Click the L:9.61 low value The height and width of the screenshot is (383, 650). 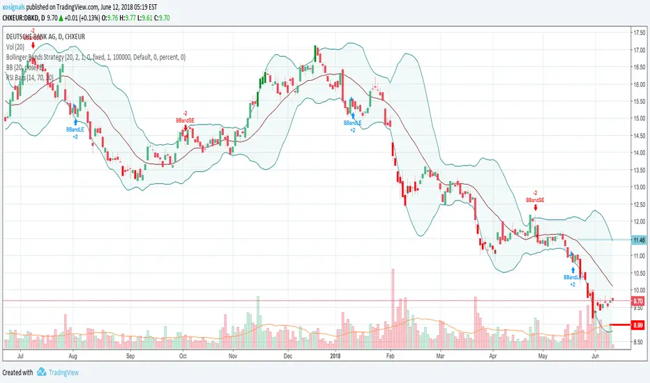[x=145, y=18]
